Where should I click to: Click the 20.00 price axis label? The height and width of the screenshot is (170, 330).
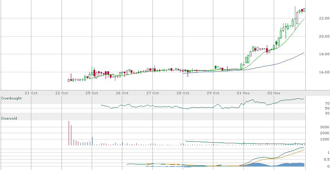pos(324,36)
